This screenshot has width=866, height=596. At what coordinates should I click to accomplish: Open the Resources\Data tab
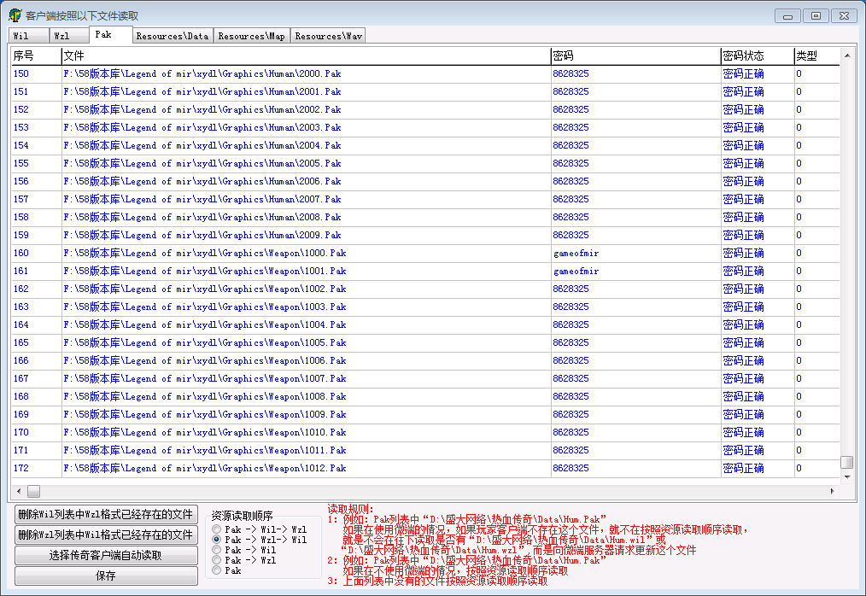point(173,36)
